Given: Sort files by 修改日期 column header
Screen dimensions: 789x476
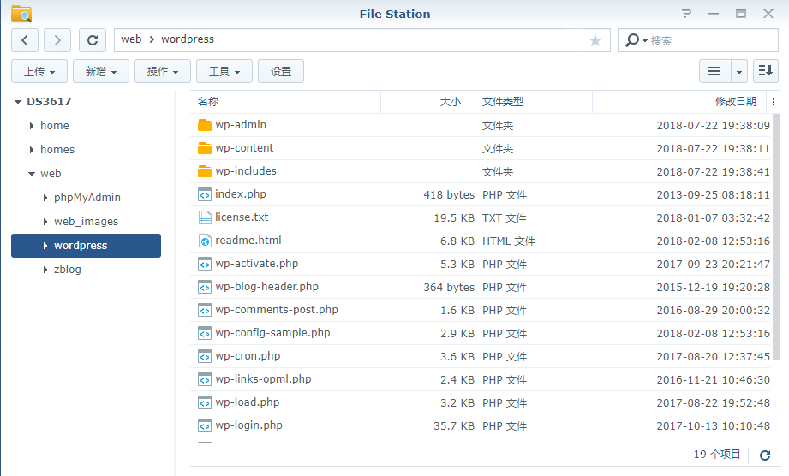Looking at the screenshot, I should tap(735, 102).
